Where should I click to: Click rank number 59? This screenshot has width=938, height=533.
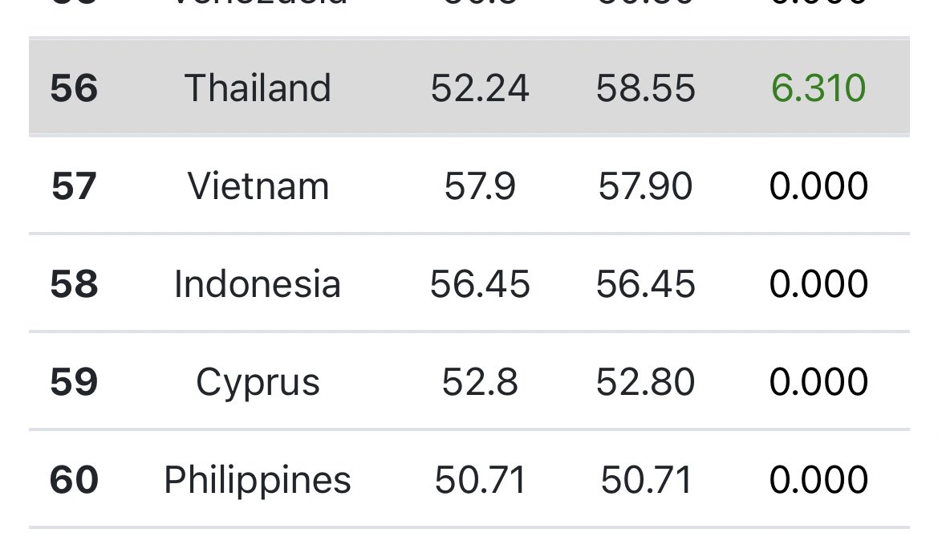point(75,382)
